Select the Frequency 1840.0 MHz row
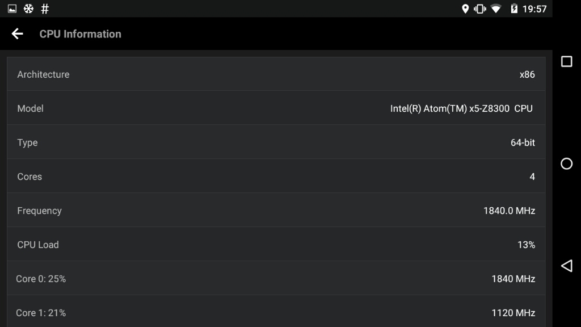The image size is (581, 327). 276,211
